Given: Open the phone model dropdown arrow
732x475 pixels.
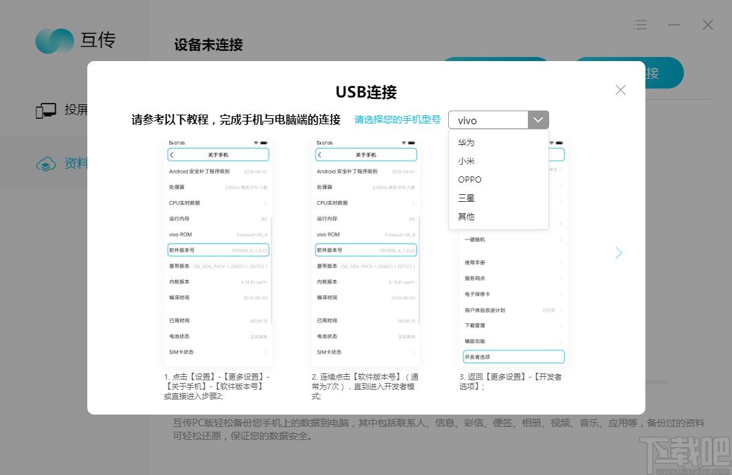Looking at the screenshot, I should click(x=537, y=120).
